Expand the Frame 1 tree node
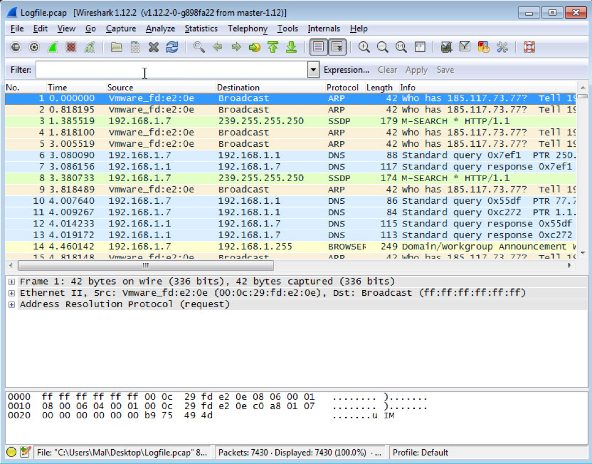 click(x=11, y=282)
